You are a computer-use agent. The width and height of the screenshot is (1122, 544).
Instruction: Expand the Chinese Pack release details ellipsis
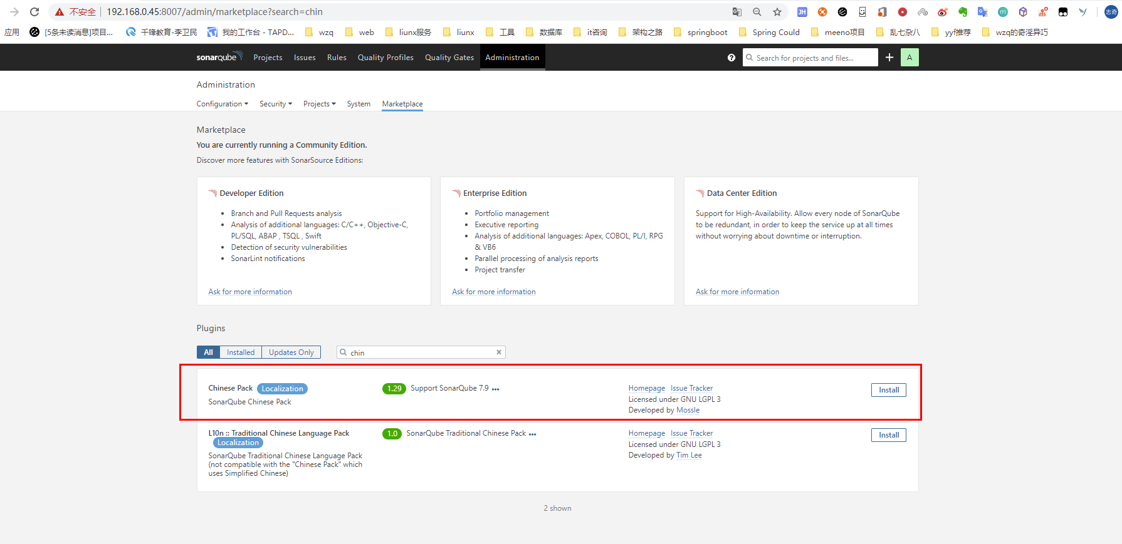pyautogui.click(x=496, y=389)
